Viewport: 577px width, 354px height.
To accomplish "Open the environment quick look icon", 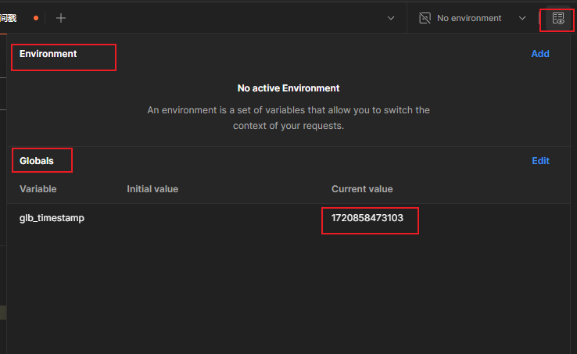I will coord(557,18).
